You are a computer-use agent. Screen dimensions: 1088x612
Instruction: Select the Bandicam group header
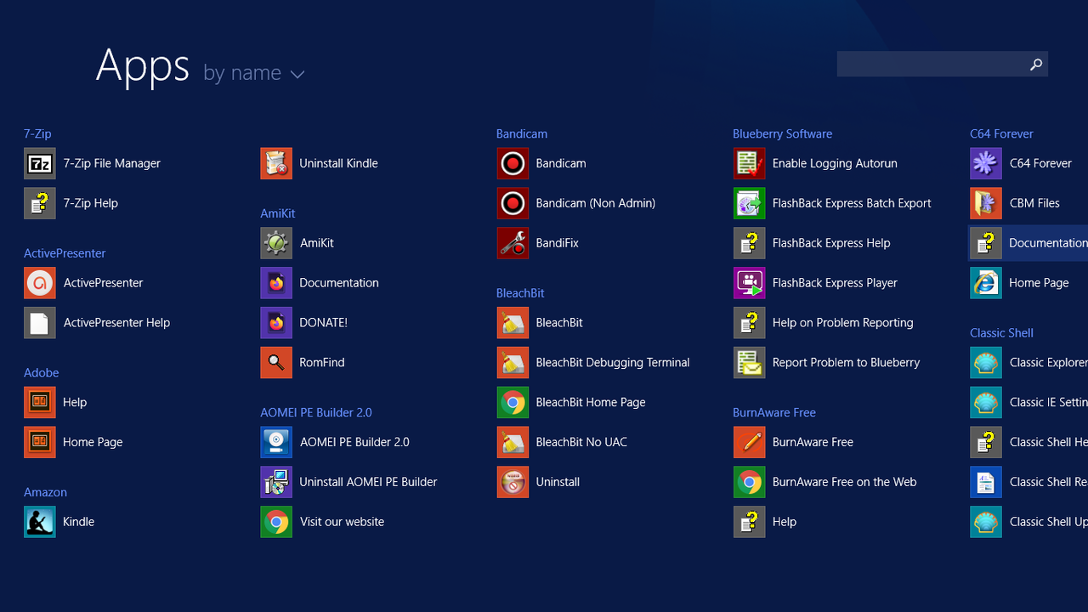[x=522, y=133]
